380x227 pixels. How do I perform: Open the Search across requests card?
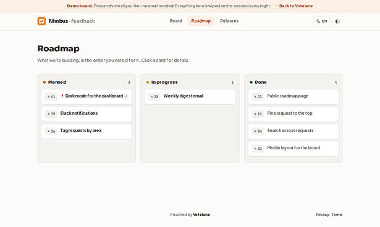tap(293, 131)
